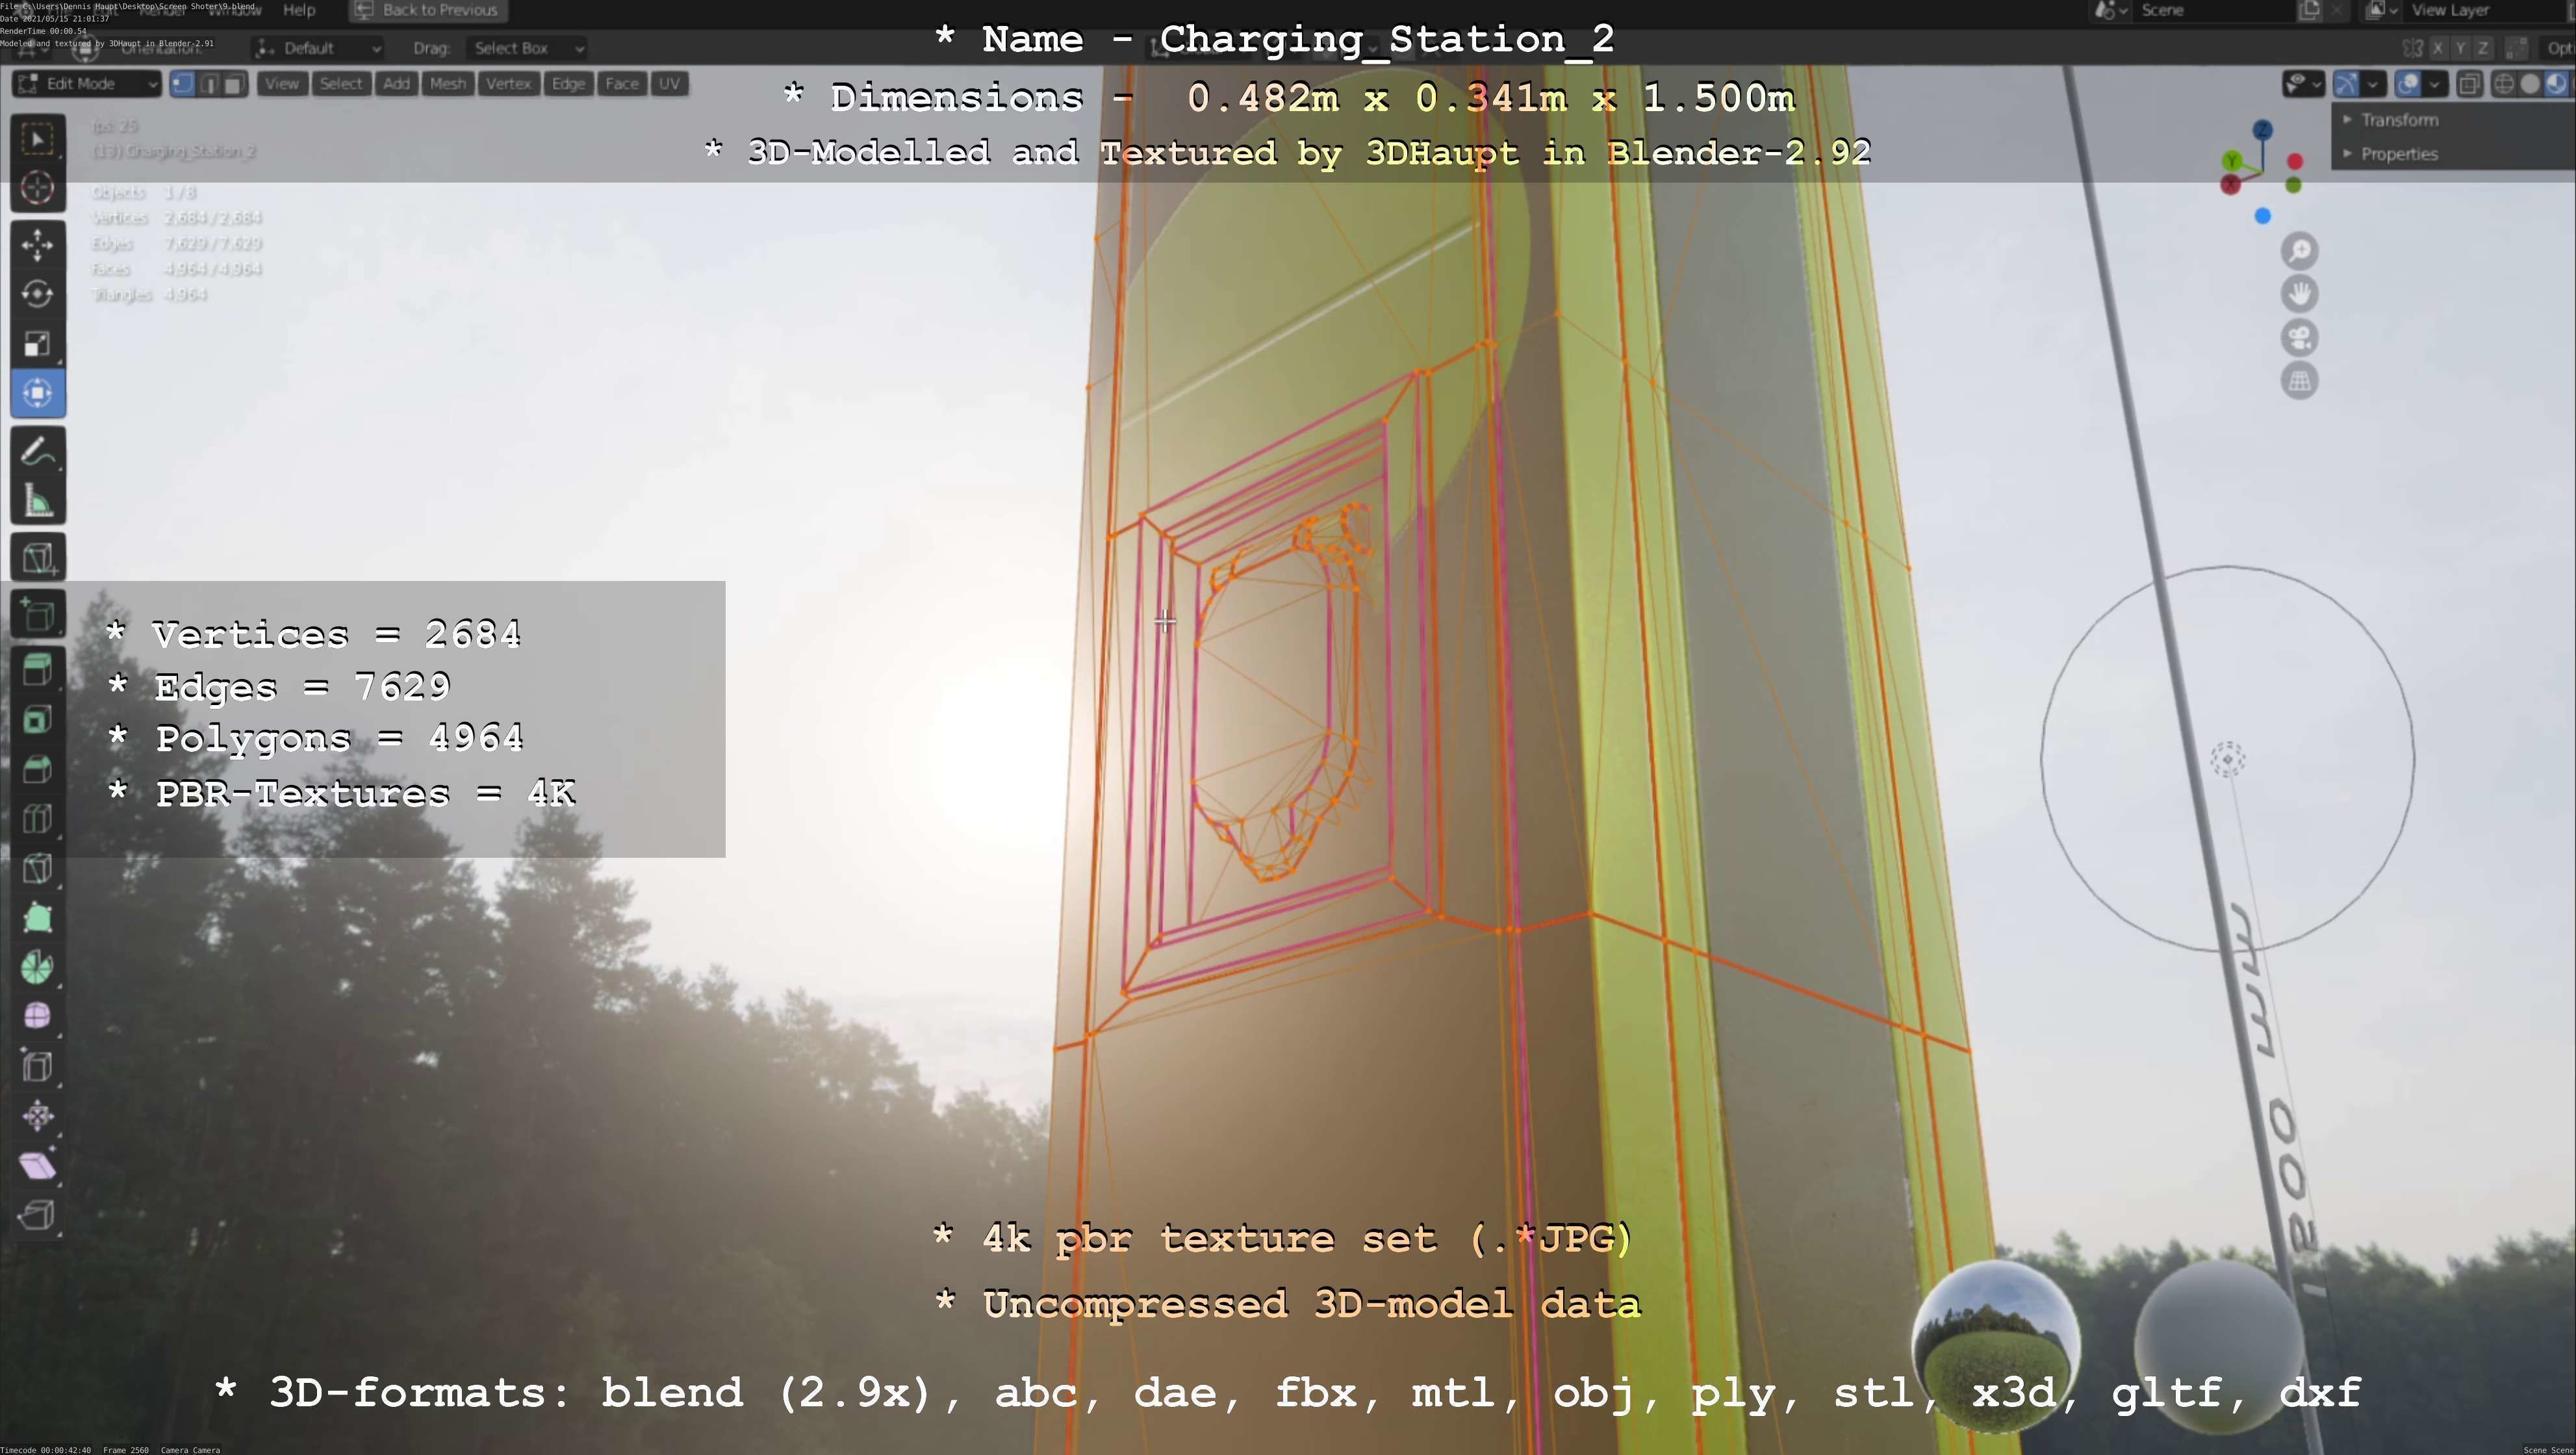Select the Rotate tool
Image resolution: width=2576 pixels, height=1455 pixels.
37,294
